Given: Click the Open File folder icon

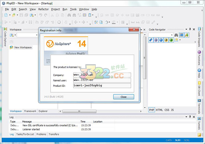Looking at the screenshot, I should (x=14, y=15).
